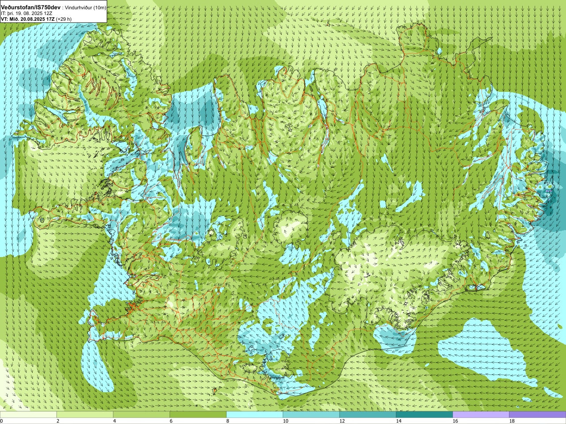Image resolution: width=566 pixels, height=424 pixels.
Task: Select the 6–8 dark green legend swatch
Action: (198, 415)
